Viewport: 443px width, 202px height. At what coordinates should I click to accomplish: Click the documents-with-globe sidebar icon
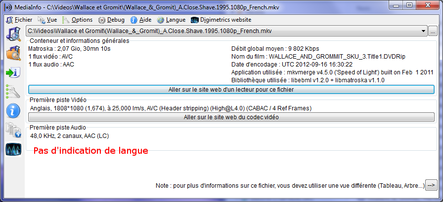pyautogui.click(x=13, y=130)
